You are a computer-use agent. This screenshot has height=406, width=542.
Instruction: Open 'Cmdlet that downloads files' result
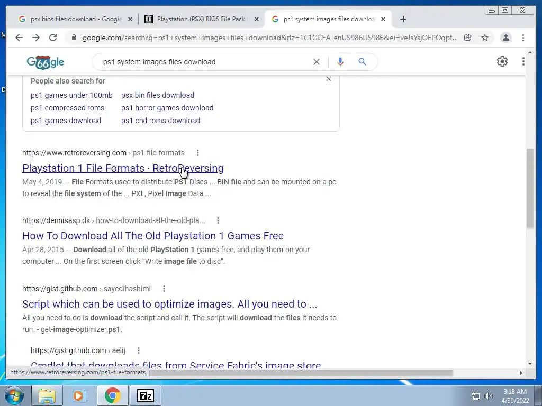176,364
